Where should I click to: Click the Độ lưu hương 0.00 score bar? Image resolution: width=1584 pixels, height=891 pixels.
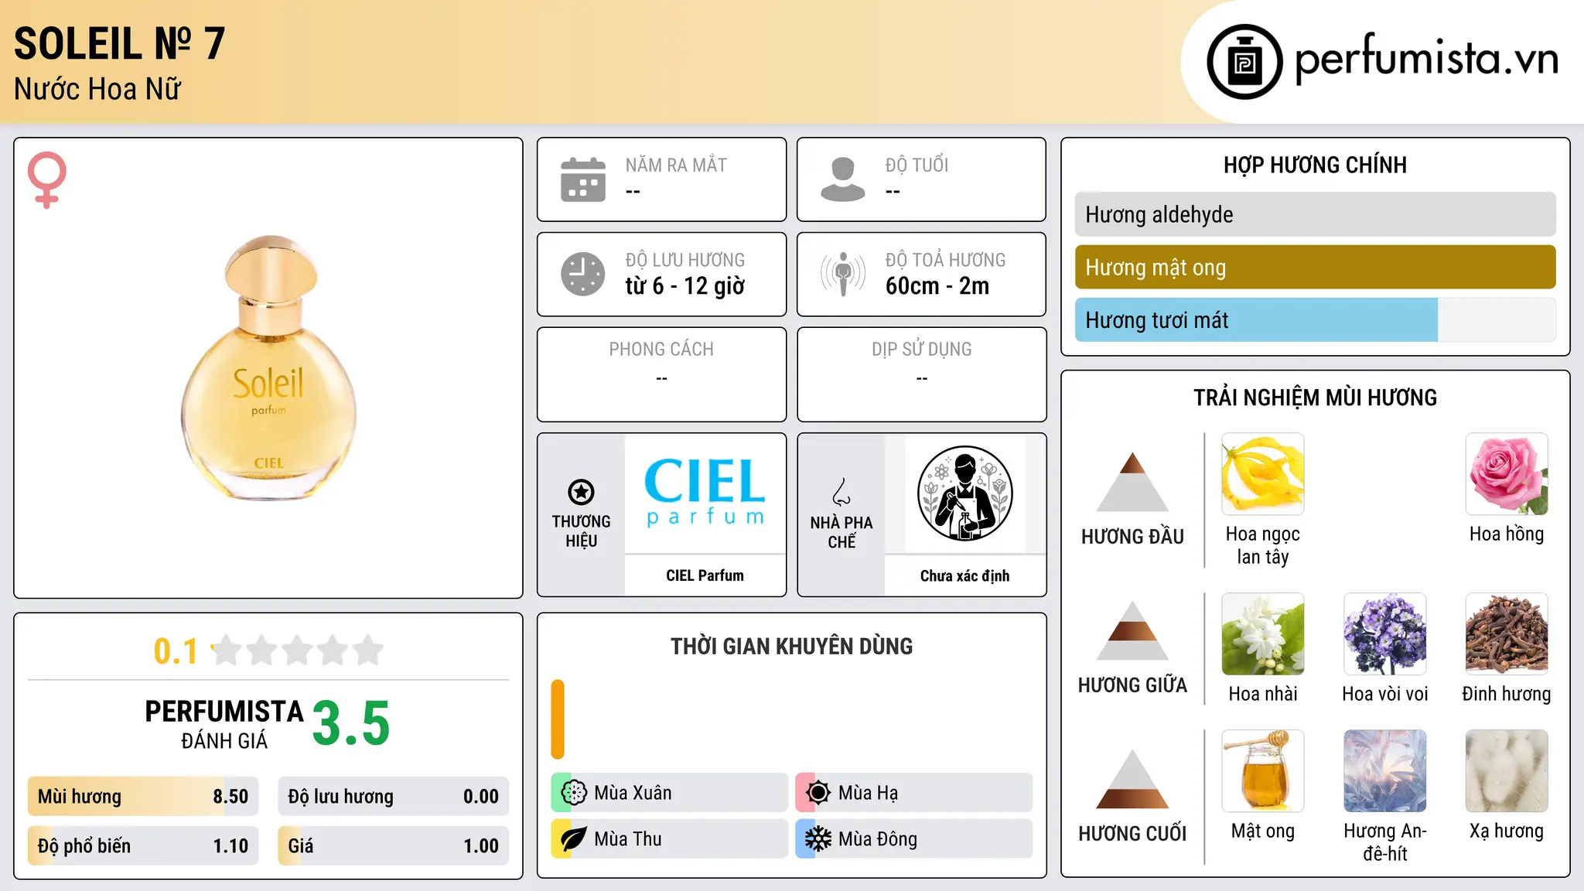[x=393, y=796]
